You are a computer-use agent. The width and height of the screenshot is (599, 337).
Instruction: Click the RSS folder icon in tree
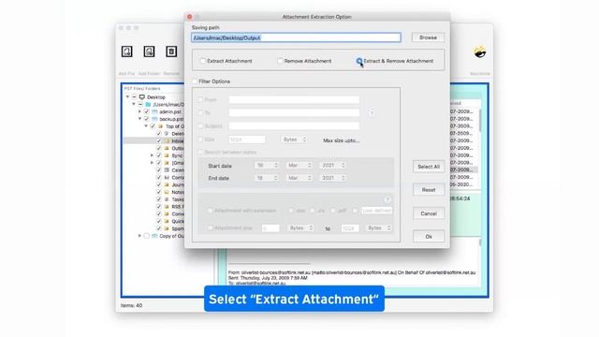pyautogui.click(x=167, y=206)
